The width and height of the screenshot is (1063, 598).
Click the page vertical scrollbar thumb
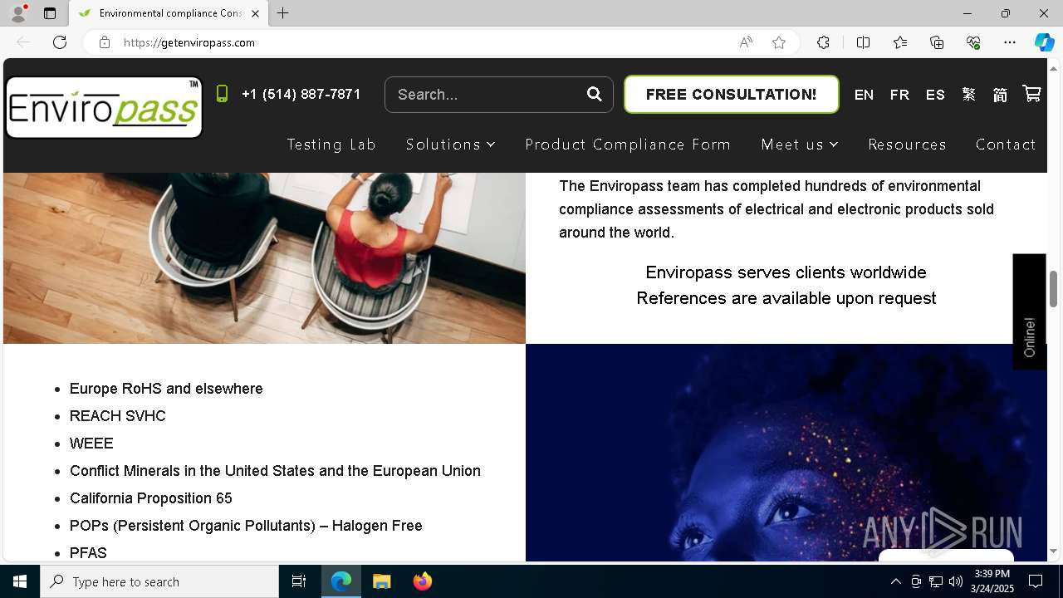(1053, 288)
